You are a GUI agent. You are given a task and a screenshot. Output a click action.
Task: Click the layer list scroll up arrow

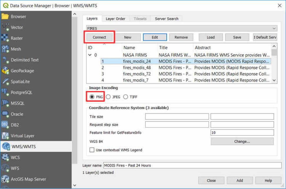click(x=274, y=46)
